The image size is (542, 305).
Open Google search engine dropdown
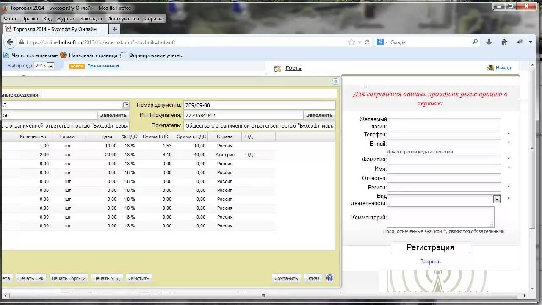pyautogui.click(x=383, y=42)
